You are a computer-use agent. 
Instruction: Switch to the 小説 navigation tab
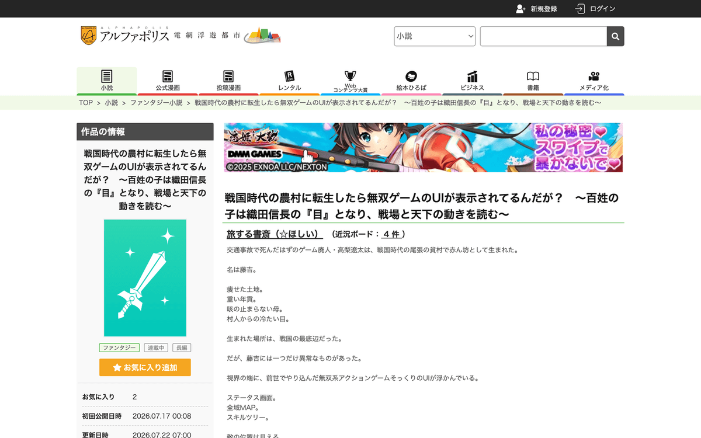click(x=107, y=81)
